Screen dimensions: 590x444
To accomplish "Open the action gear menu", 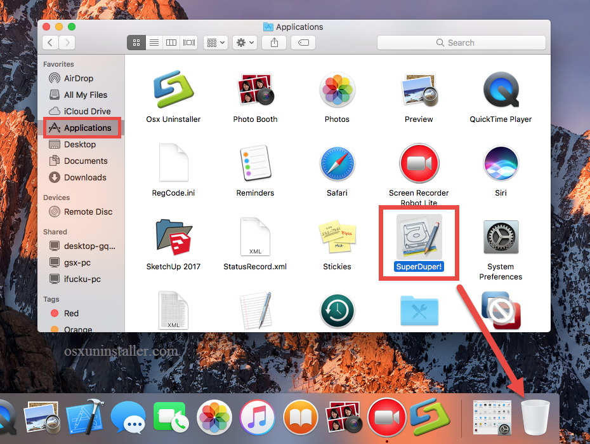I will point(244,43).
